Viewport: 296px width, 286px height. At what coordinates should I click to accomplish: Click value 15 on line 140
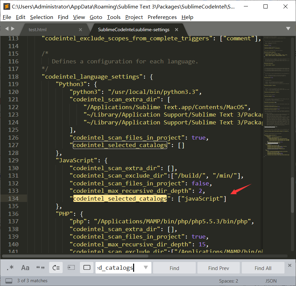pyautogui.click(x=202, y=244)
